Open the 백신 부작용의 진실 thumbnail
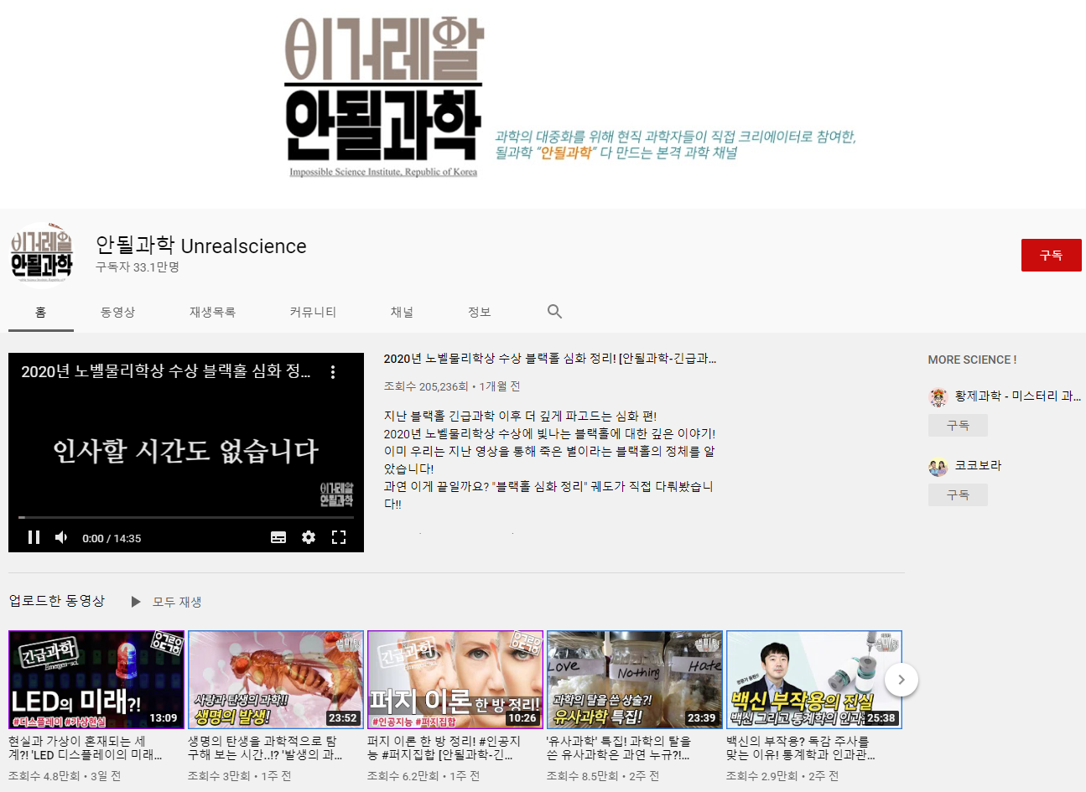This screenshot has height=792, width=1086. 814,680
